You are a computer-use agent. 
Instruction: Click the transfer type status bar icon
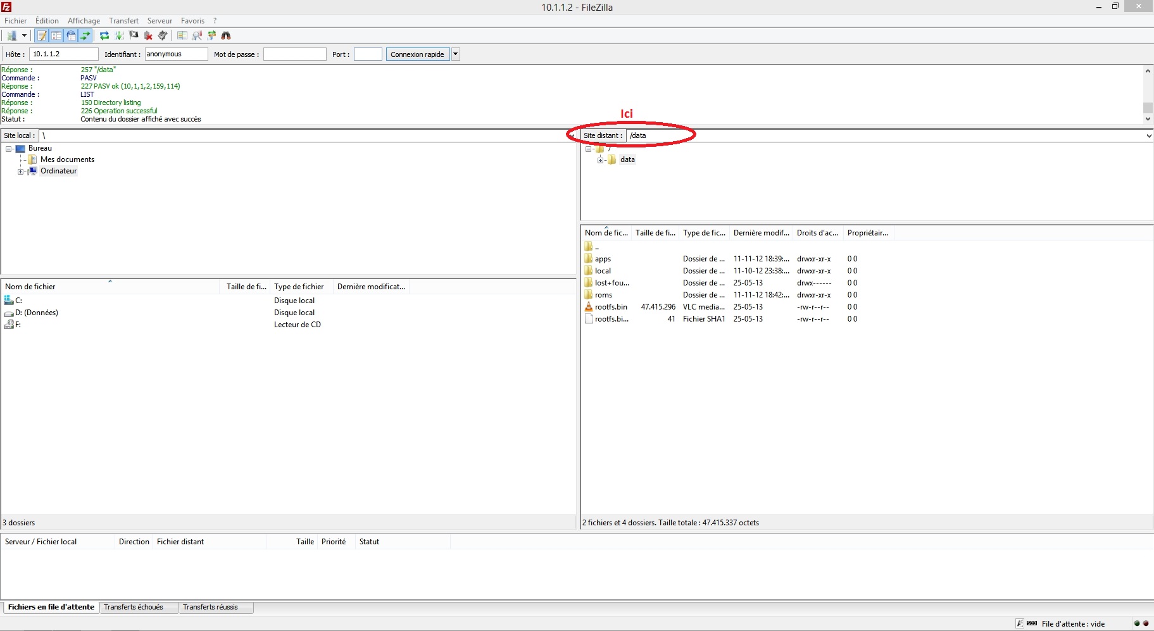(x=1020, y=623)
